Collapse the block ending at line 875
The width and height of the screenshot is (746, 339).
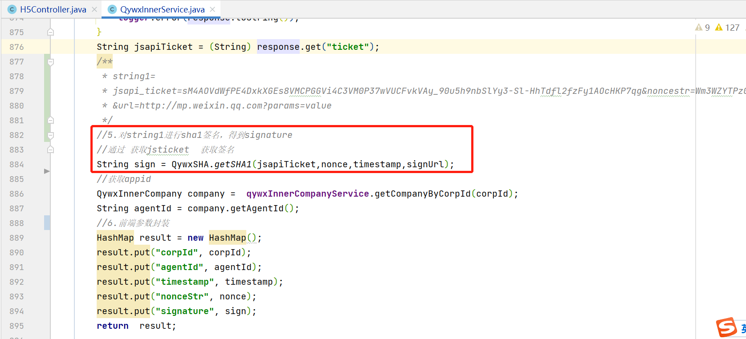pos(51,32)
